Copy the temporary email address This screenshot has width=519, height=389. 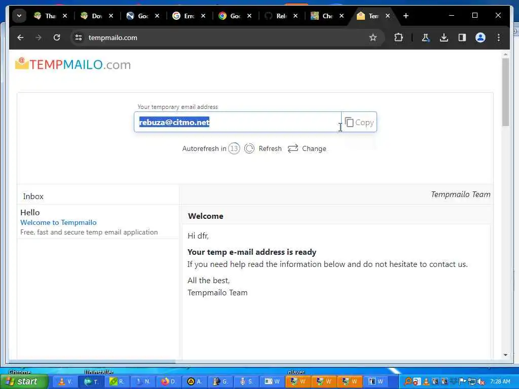click(359, 123)
